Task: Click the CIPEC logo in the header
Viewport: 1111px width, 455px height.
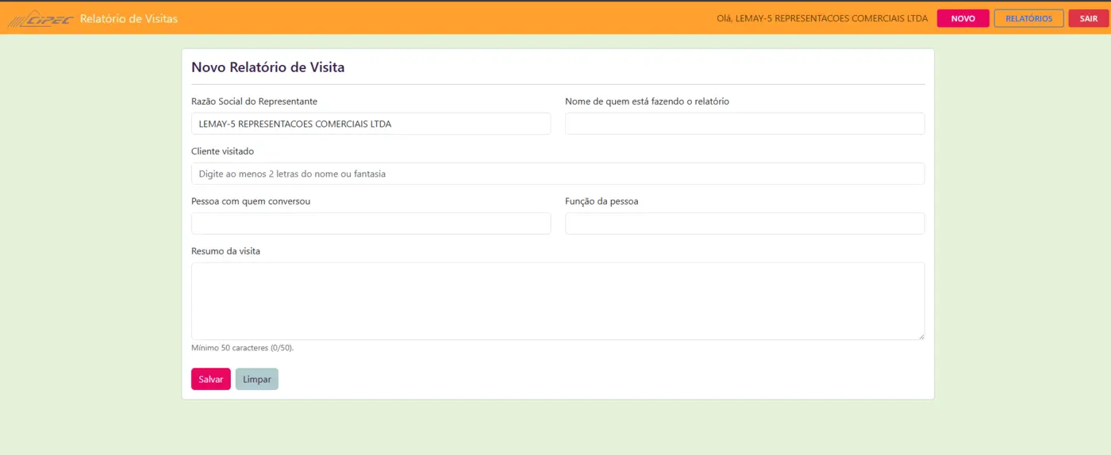Action: pyautogui.click(x=40, y=19)
